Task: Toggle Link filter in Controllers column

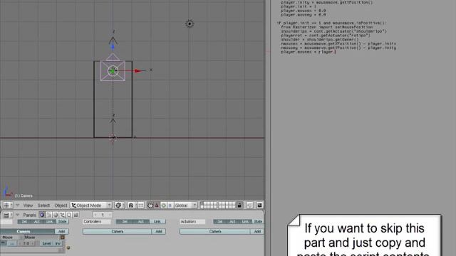Action: (157, 221)
